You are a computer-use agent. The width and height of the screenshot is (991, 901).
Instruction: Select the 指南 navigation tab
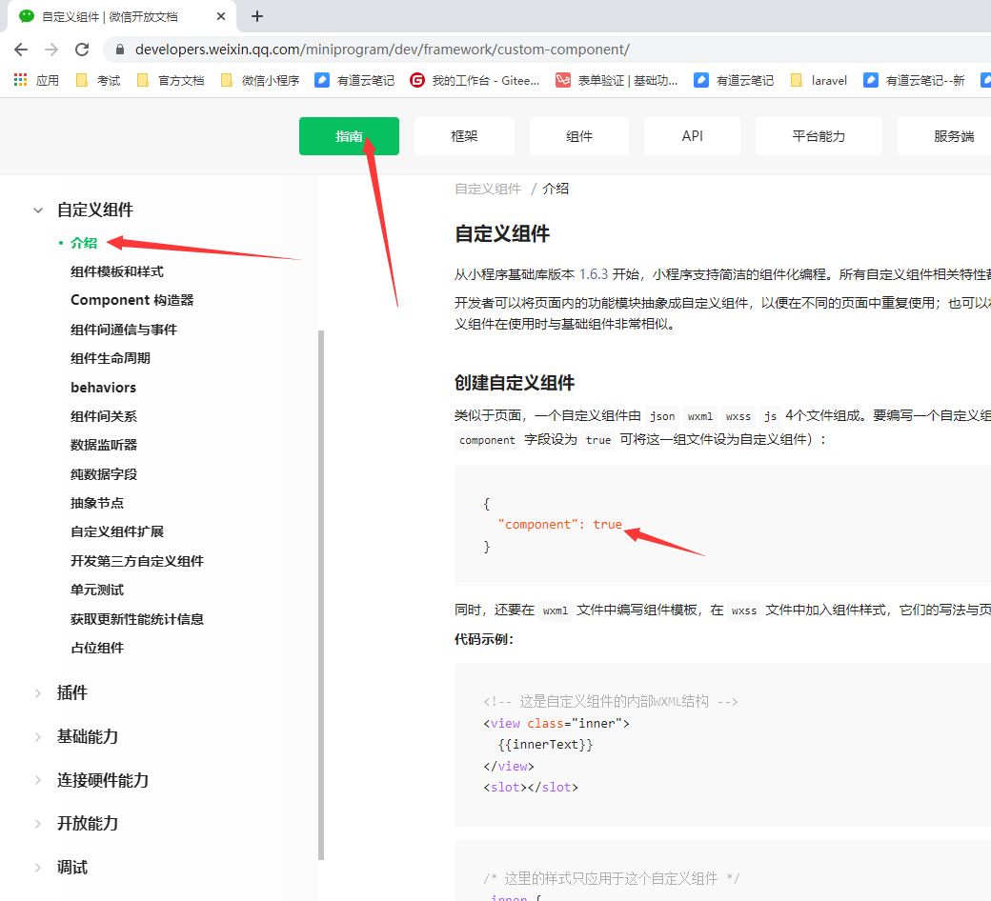[x=349, y=135]
